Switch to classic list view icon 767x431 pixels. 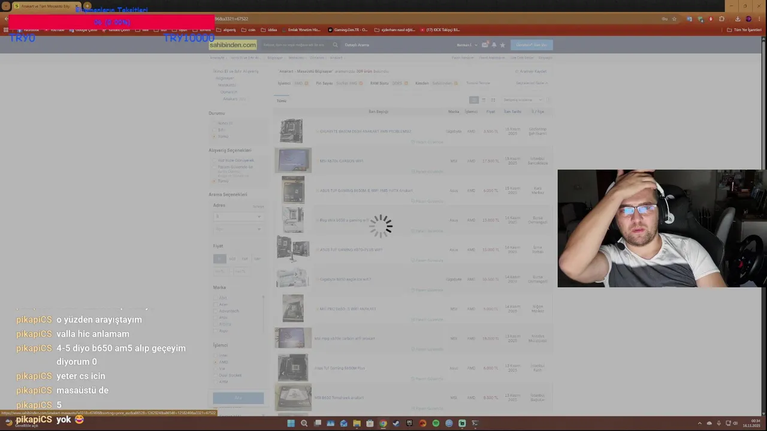pyautogui.click(x=473, y=100)
